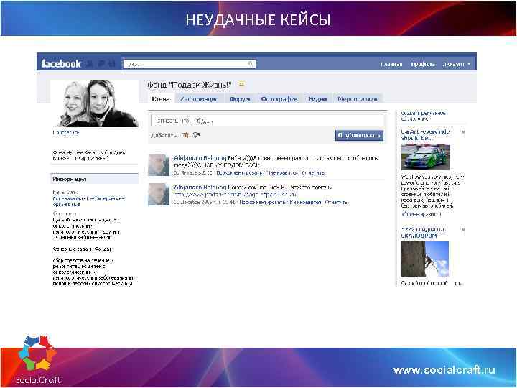Close the СКАЛОДРОМ advertisement
The height and width of the screenshot is (388, 517).
click(x=462, y=229)
